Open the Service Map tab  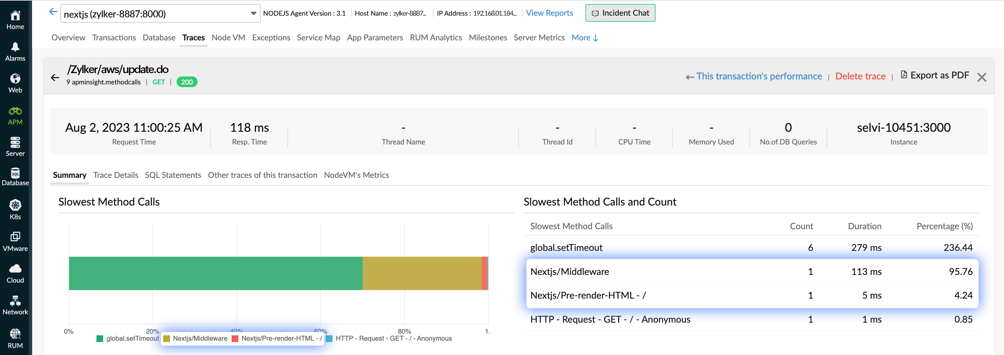(x=318, y=37)
